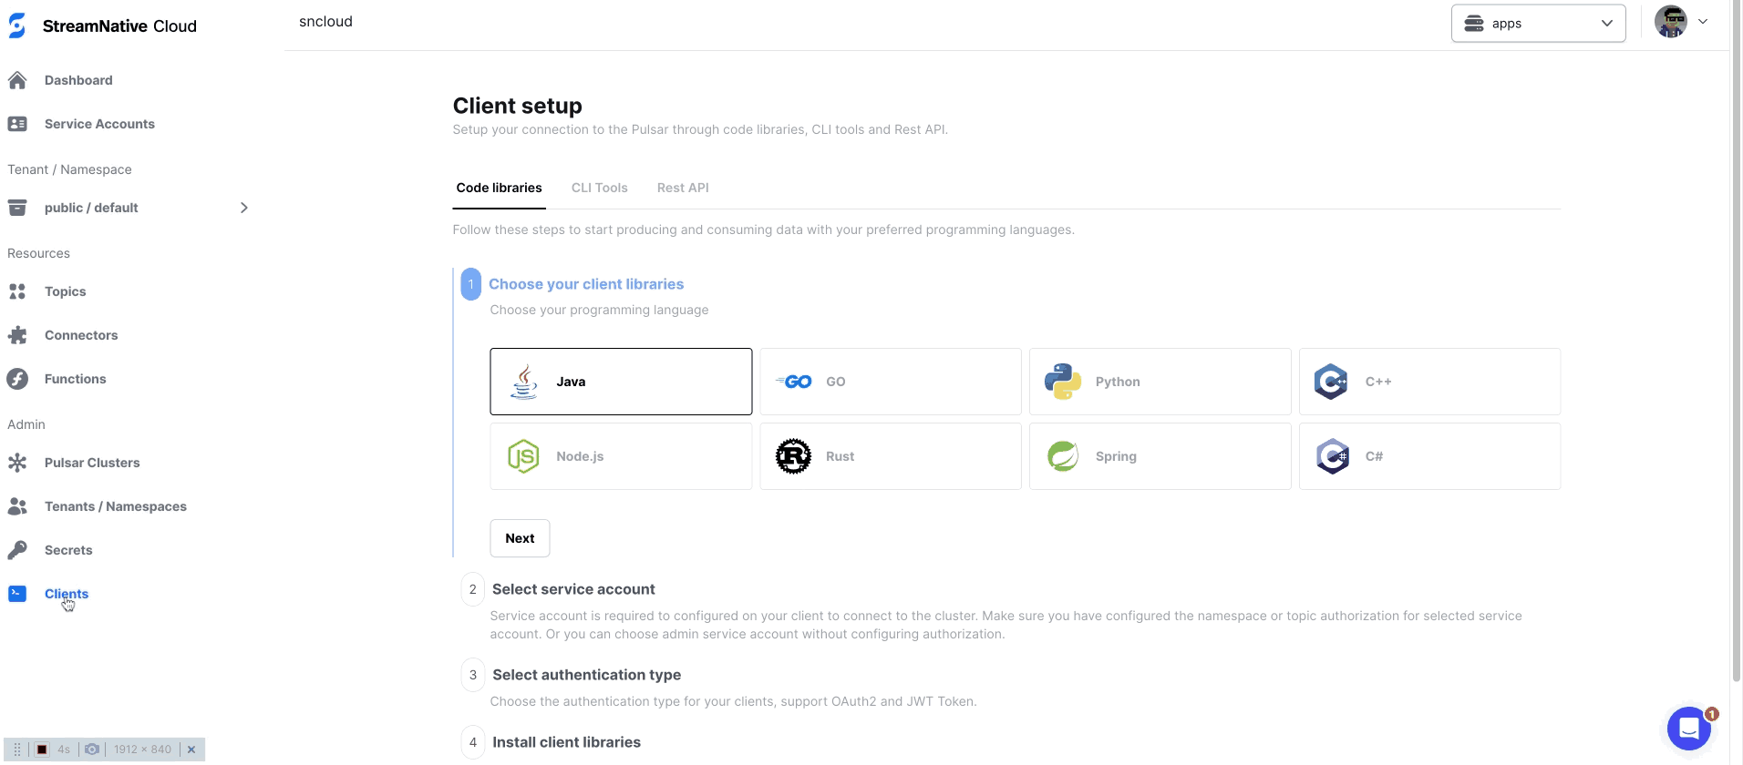Image resolution: width=1743 pixels, height=765 pixels.
Task: Open the Clients link in sidebar
Action: pyautogui.click(x=67, y=594)
